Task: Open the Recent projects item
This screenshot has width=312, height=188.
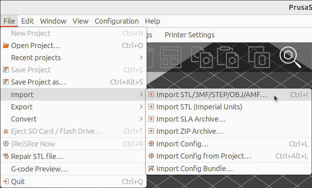Action: coord(73,57)
